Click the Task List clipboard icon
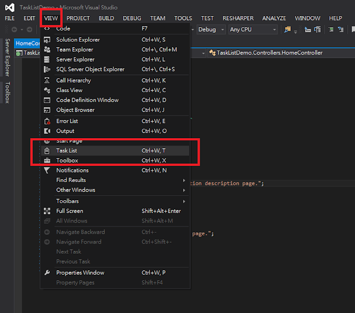This screenshot has width=355, height=313. 47,150
